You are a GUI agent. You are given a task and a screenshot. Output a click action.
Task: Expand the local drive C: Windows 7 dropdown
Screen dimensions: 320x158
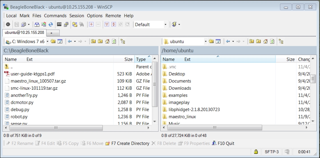click(x=48, y=41)
